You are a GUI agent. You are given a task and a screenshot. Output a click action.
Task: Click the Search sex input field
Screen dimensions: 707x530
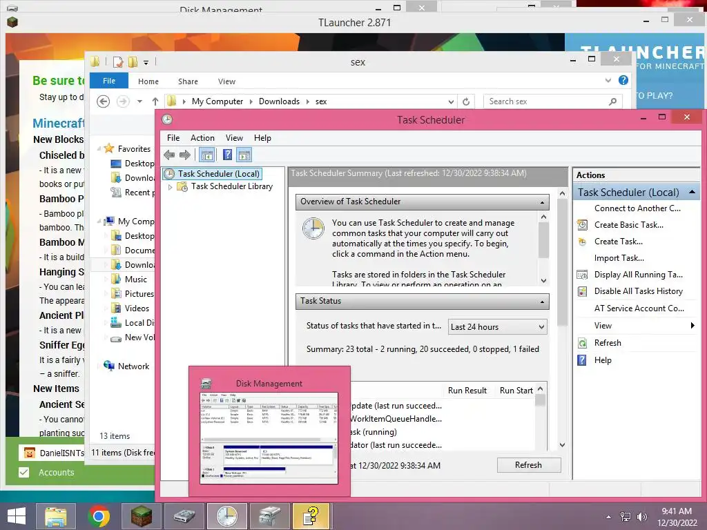[x=552, y=101]
